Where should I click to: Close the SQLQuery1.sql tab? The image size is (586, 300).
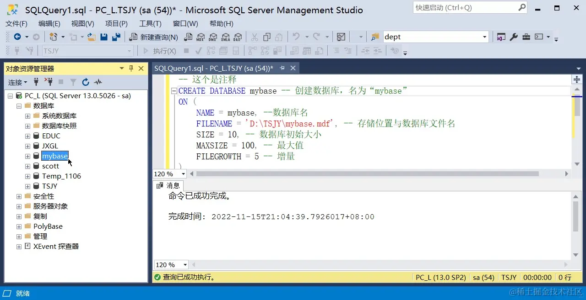[x=293, y=68]
